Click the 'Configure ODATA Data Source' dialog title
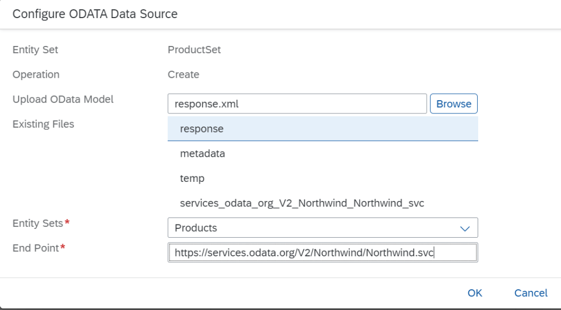 pyautogui.click(x=95, y=14)
